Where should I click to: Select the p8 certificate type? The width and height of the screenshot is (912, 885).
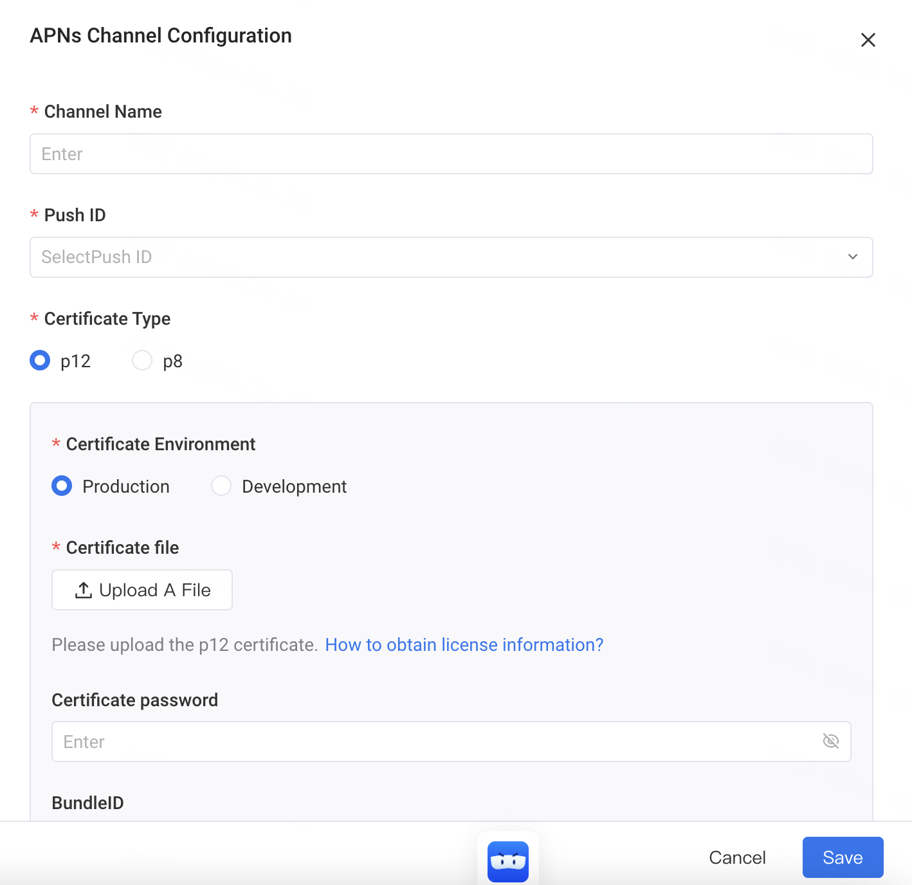point(142,360)
